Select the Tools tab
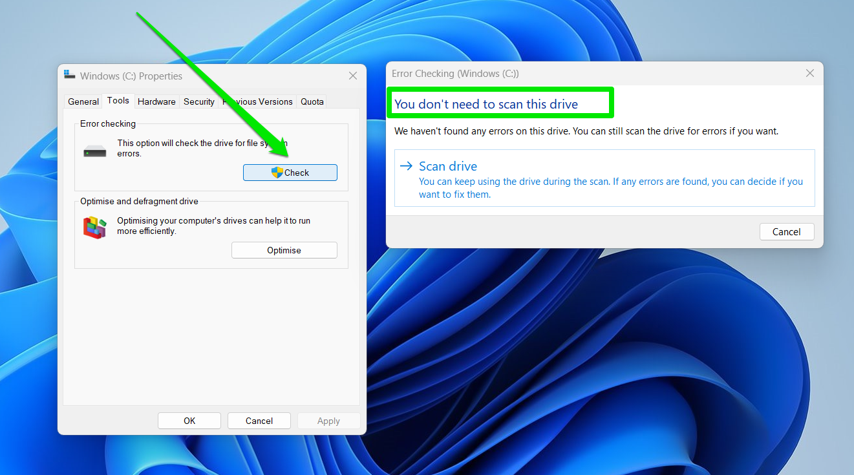This screenshot has height=475, width=854. click(118, 100)
